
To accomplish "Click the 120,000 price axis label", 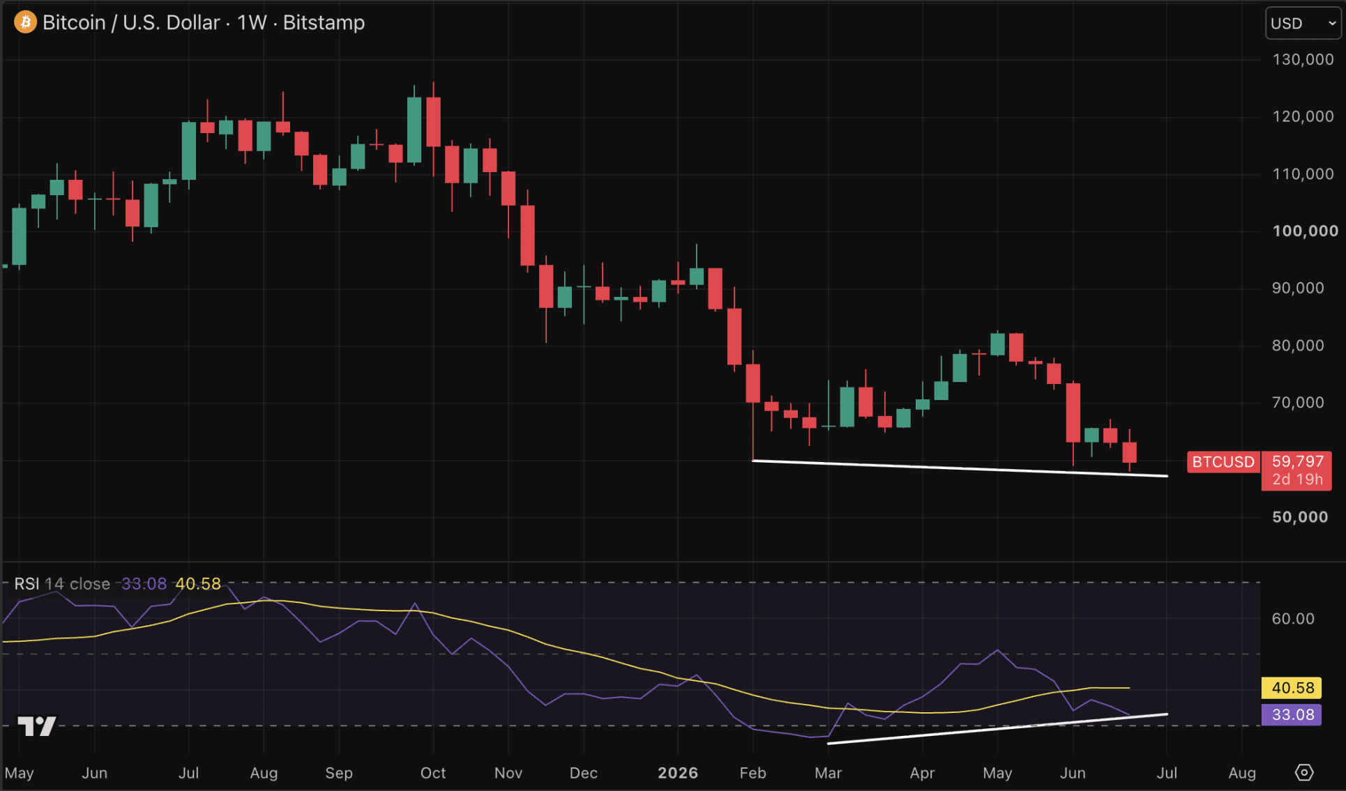I will pyautogui.click(x=1303, y=116).
